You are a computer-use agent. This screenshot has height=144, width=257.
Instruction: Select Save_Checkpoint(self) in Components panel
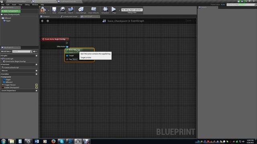[12, 14]
